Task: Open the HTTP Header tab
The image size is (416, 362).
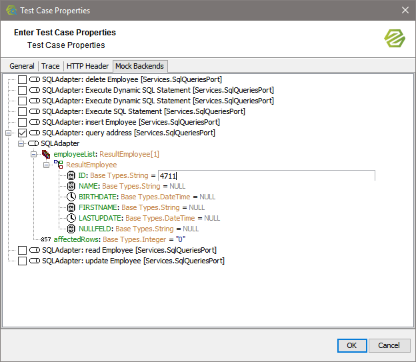Action: coord(87,66)
